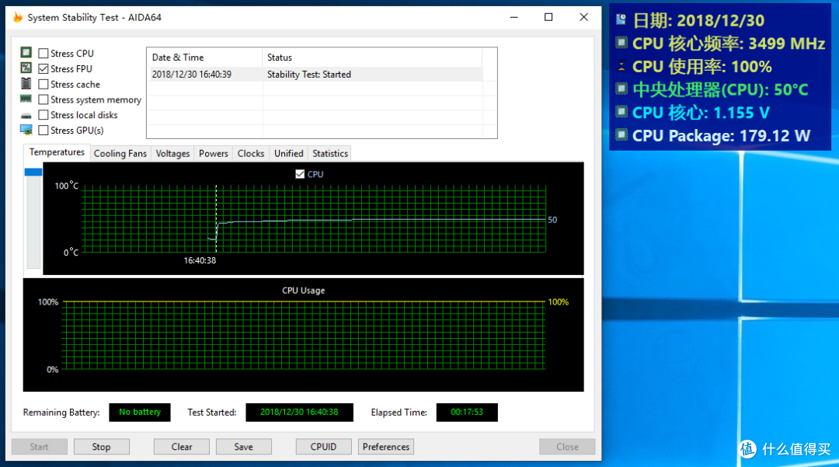The image size is (839, 467).
Task: Click the Test Started time value
Action: (299, 412)
